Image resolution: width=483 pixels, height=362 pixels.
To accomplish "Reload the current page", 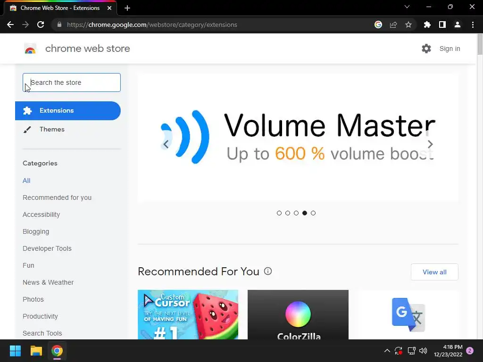I will [x=41, y=25].
